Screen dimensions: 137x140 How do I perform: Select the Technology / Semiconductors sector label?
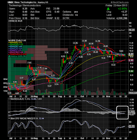[25, 6]
